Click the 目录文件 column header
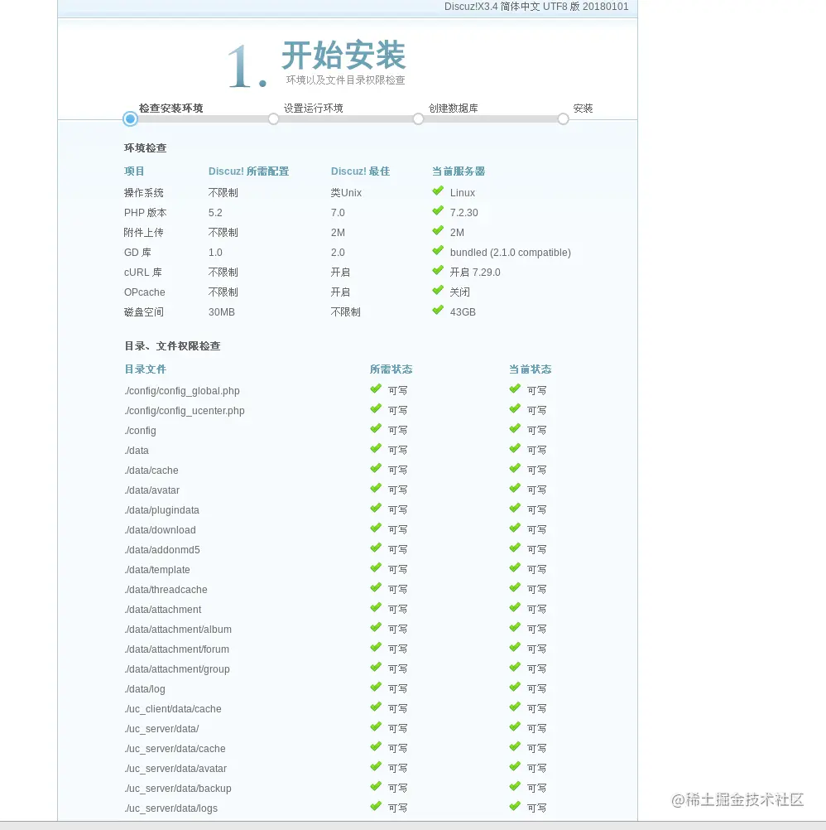826x830 pixels. coord(146,369)
